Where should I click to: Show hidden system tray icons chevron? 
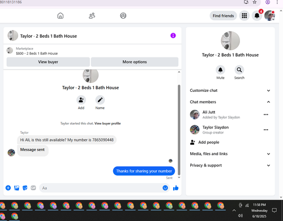[234, 210]
